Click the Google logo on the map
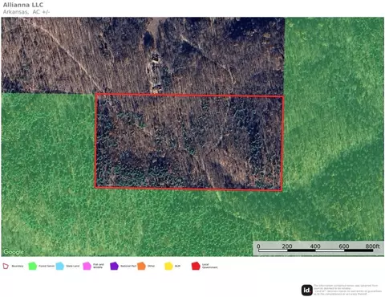Screen dimensions: 385x297 click(14, 252)
